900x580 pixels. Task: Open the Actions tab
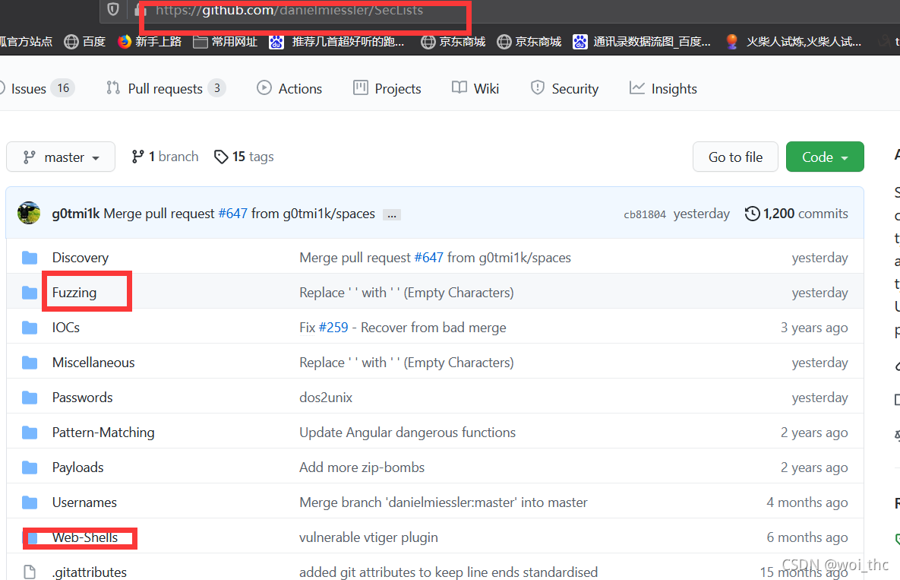pyautogui.click(x=289, y=88)
